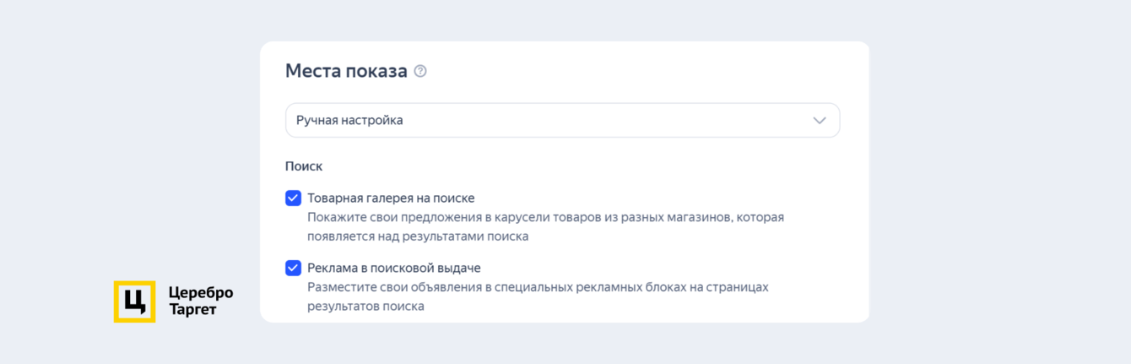Click the line результатов поиска
Viewport: 1131px width, 364px height.
(365, 307)
